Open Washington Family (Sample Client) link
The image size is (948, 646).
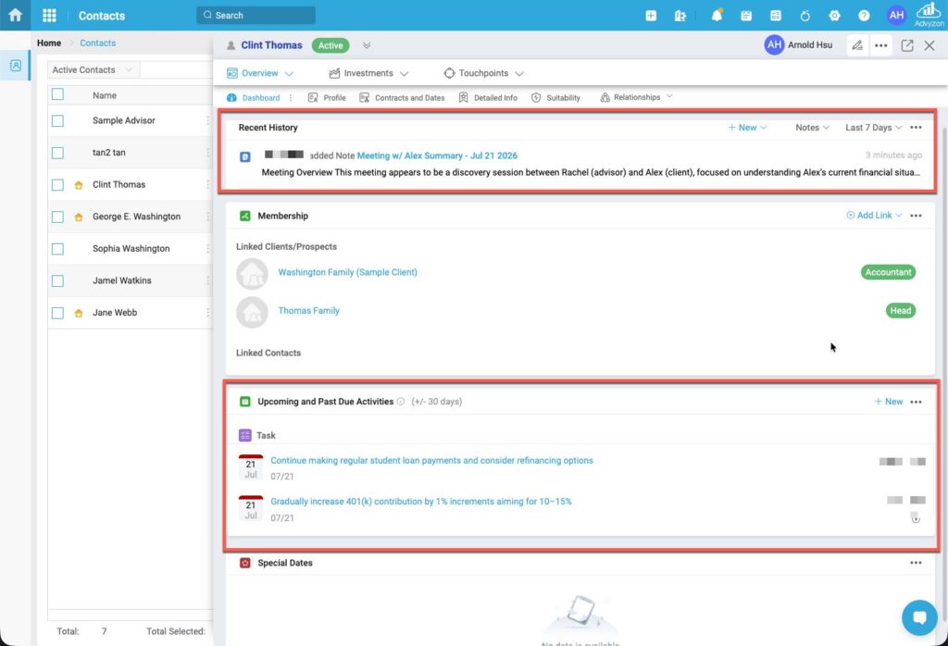point(348,272)
